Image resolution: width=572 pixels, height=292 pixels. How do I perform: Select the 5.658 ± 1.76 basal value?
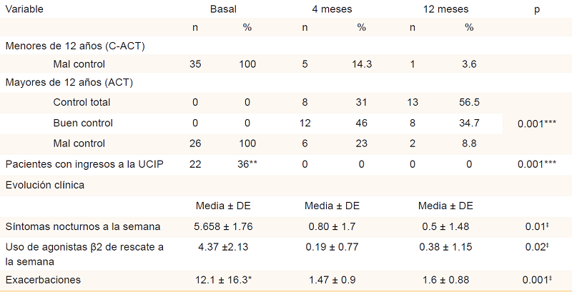(223, 227)
